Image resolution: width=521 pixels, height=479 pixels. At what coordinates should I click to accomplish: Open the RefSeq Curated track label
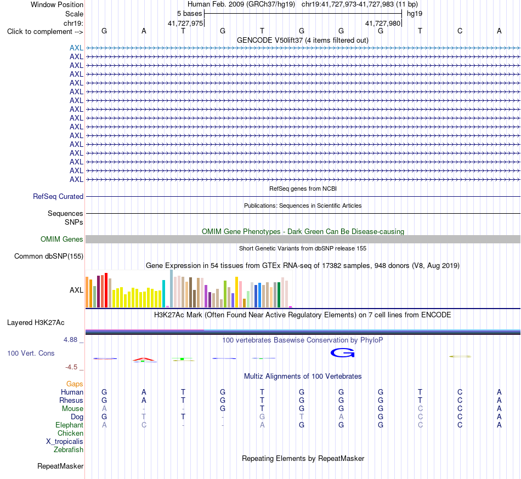pyautogui.click(x=58, y=197)
